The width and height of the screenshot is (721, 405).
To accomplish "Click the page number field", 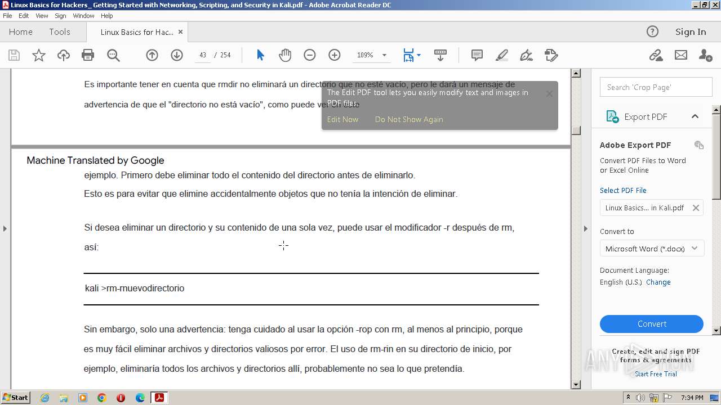I will click(203, 55).
